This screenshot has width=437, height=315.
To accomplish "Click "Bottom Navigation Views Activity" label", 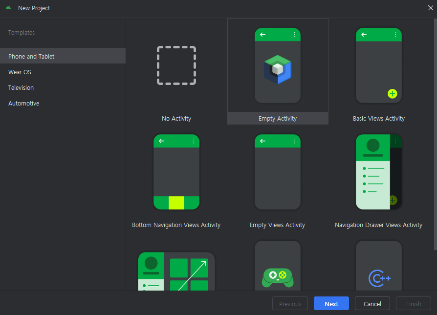I will click(176, 225).
